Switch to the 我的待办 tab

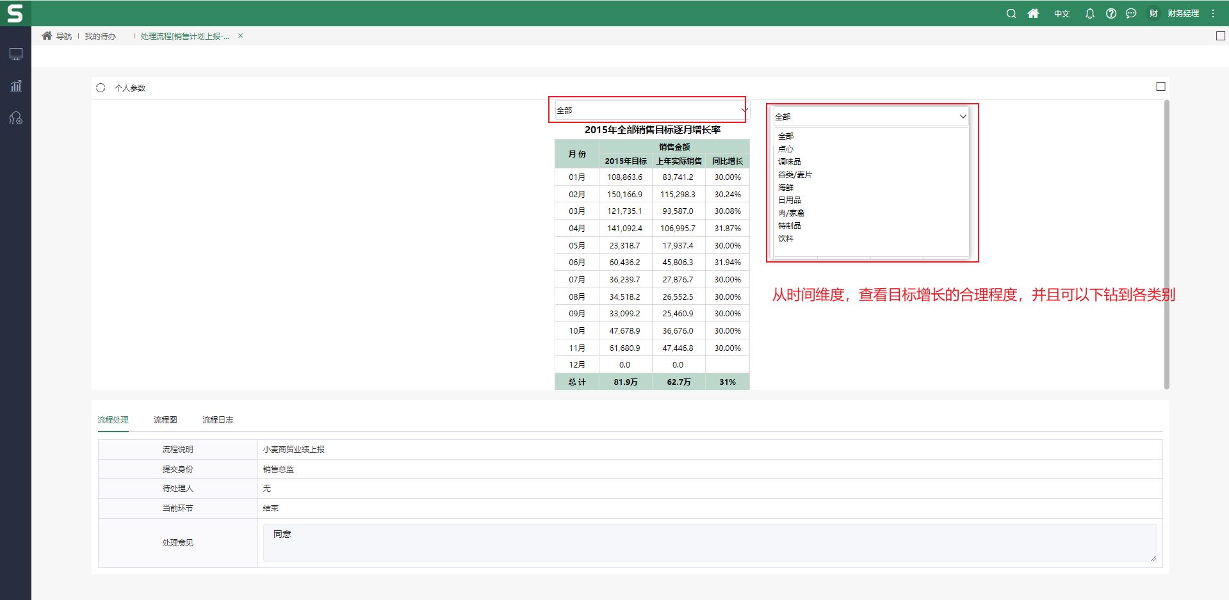[101, 36]
